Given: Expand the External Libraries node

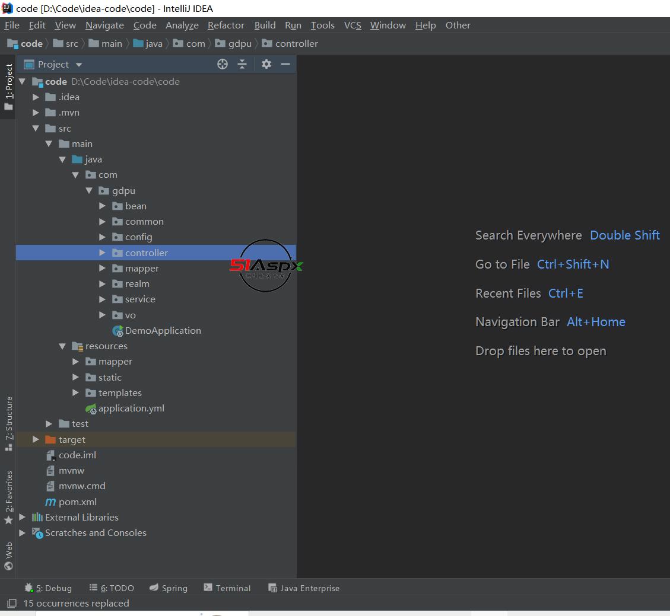Looking at the screenshot, I should click(x=23, y=517).
